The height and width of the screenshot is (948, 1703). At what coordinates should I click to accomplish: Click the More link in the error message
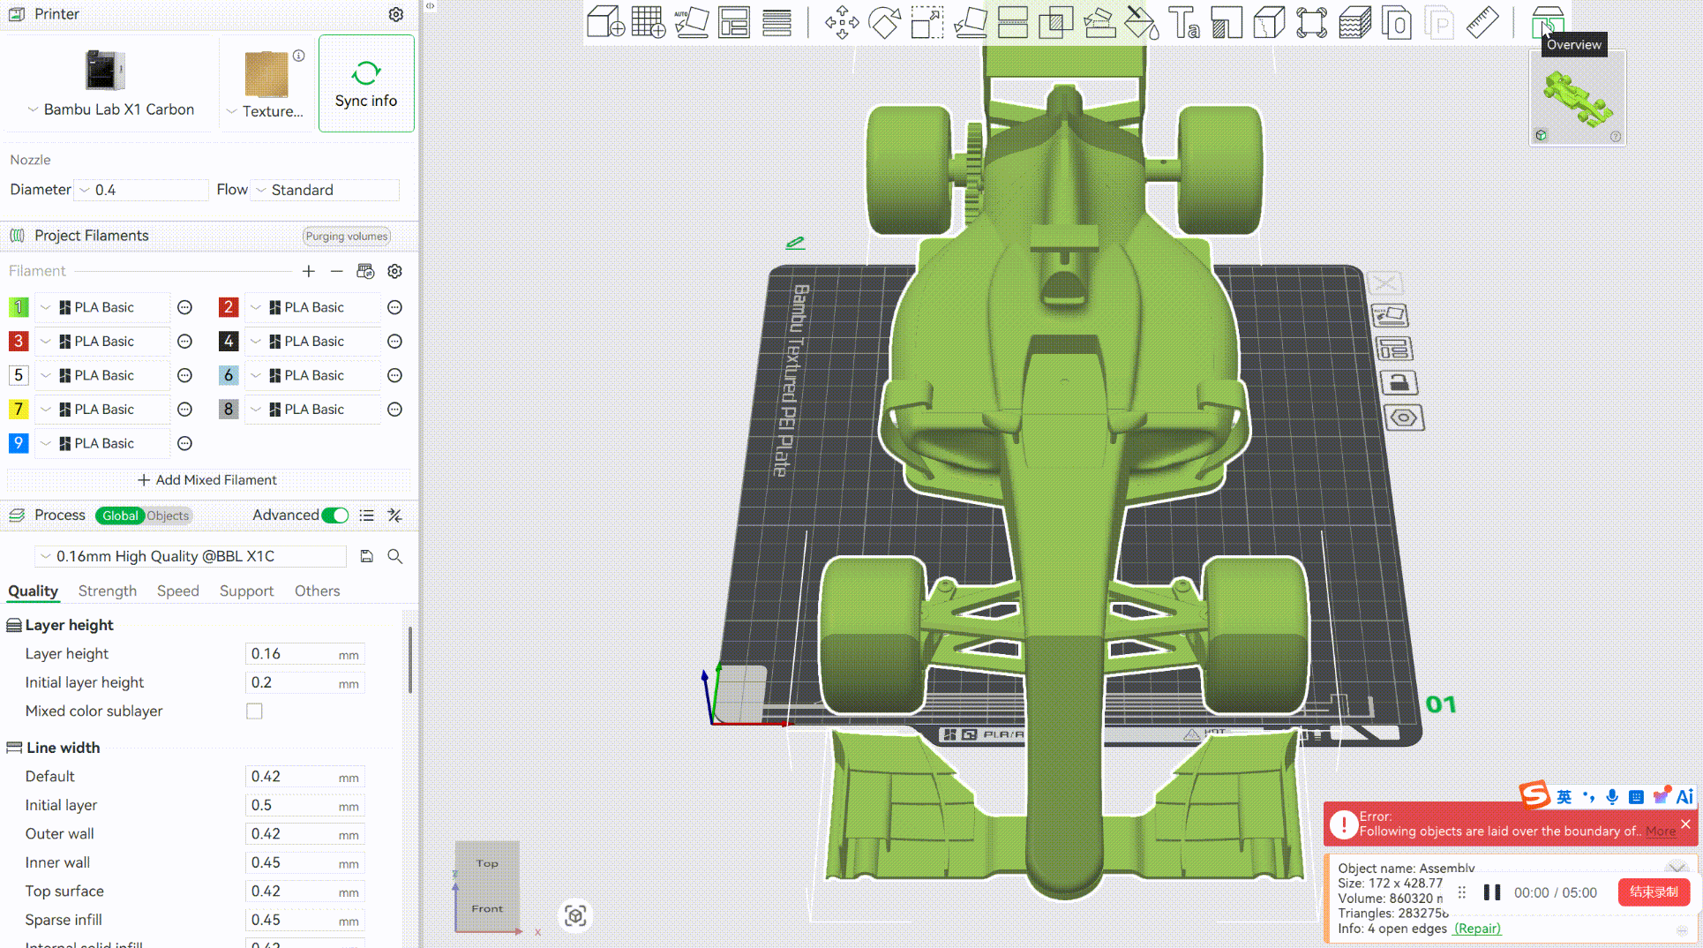pyautogui.click(x=1660, y=831)
